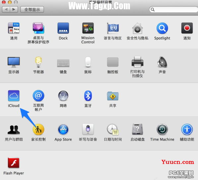
Task: Click the search field in toolbar
Action: [173, 10]
